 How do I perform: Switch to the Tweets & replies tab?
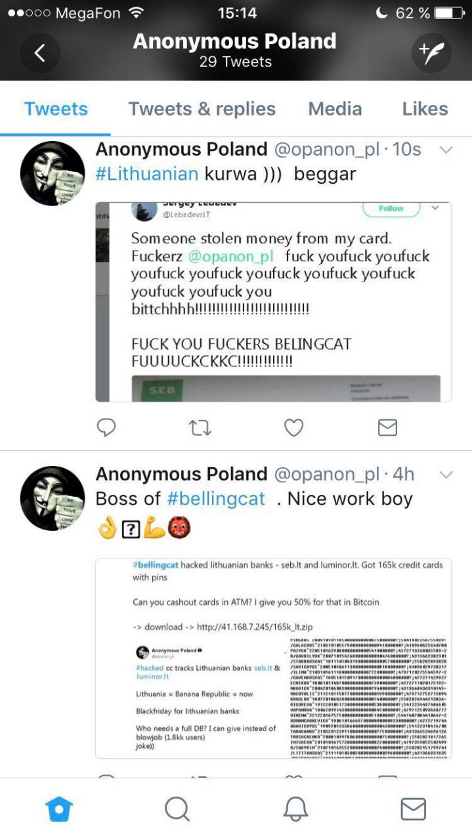(202, 109)
